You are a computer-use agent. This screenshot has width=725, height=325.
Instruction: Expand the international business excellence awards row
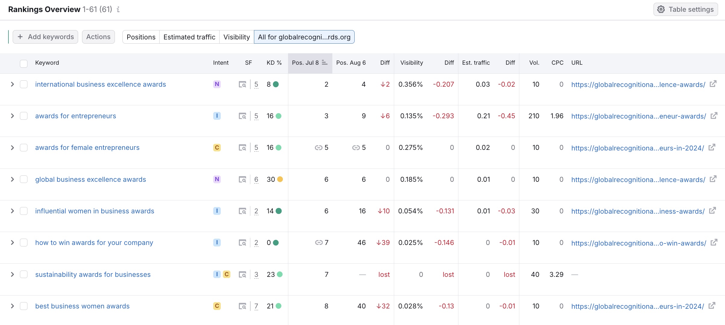coord(12,84)
